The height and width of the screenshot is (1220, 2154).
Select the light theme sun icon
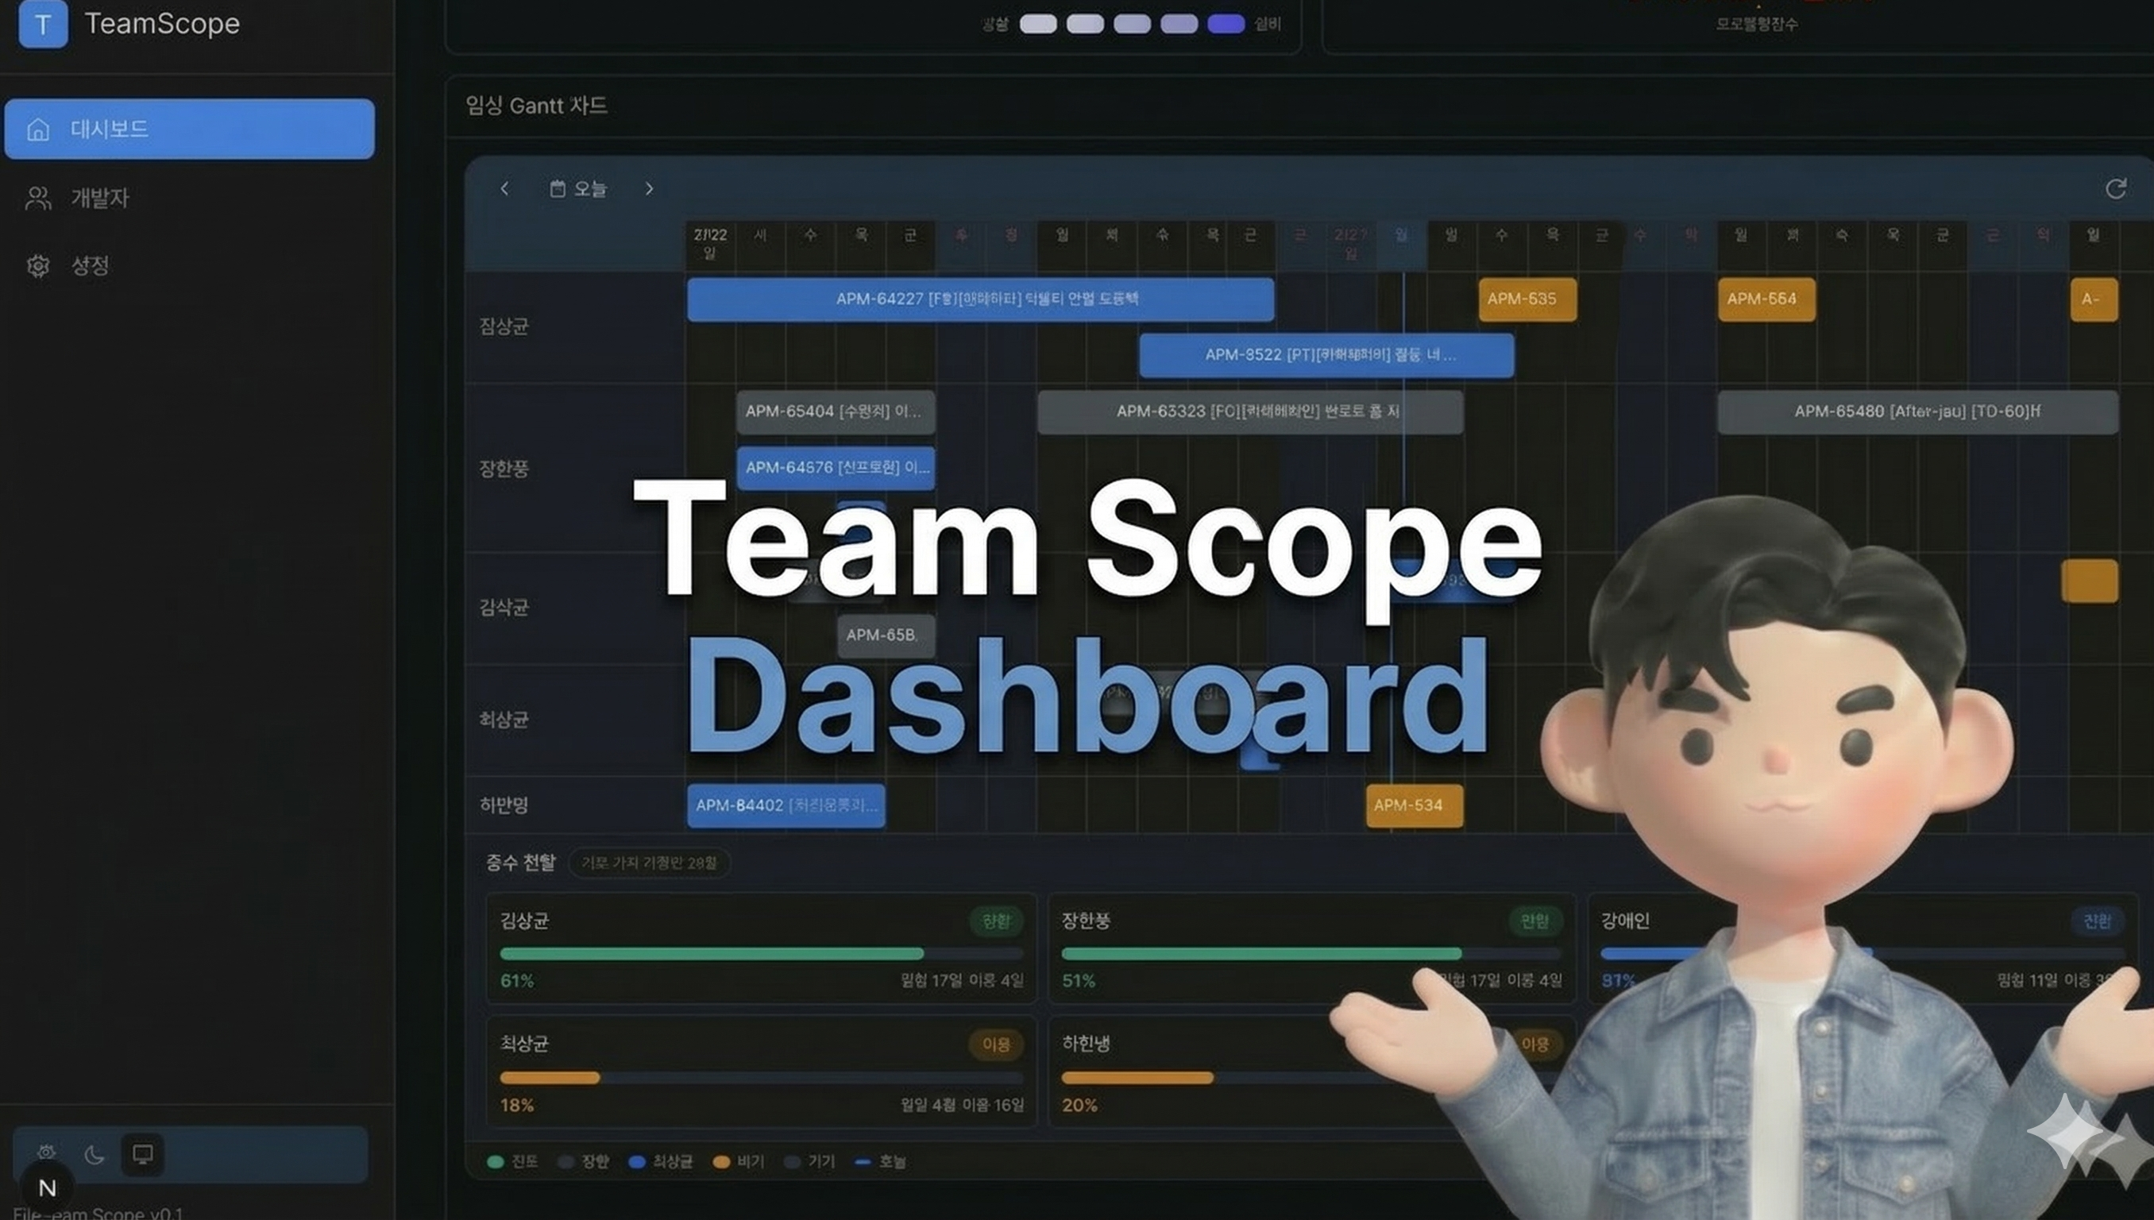coord(46,1153)
